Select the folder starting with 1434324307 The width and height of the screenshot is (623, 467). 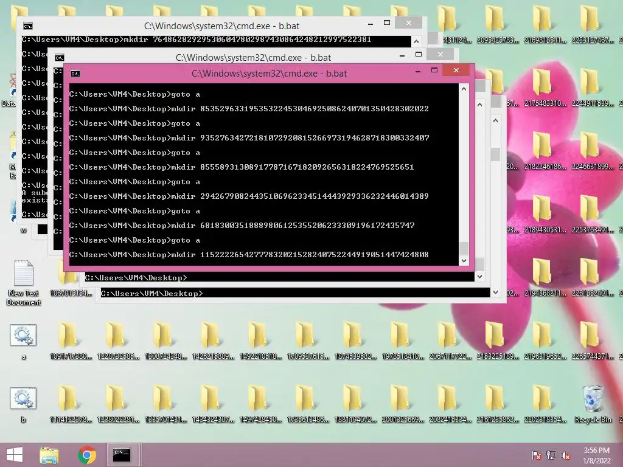(x=213, y=404)
